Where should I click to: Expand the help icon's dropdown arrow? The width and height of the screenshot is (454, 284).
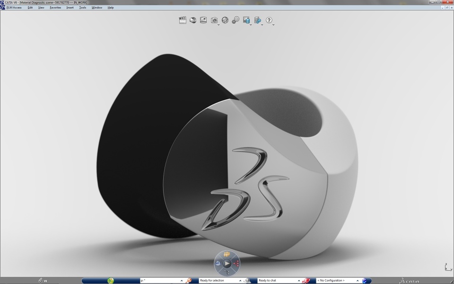[273, 25]
